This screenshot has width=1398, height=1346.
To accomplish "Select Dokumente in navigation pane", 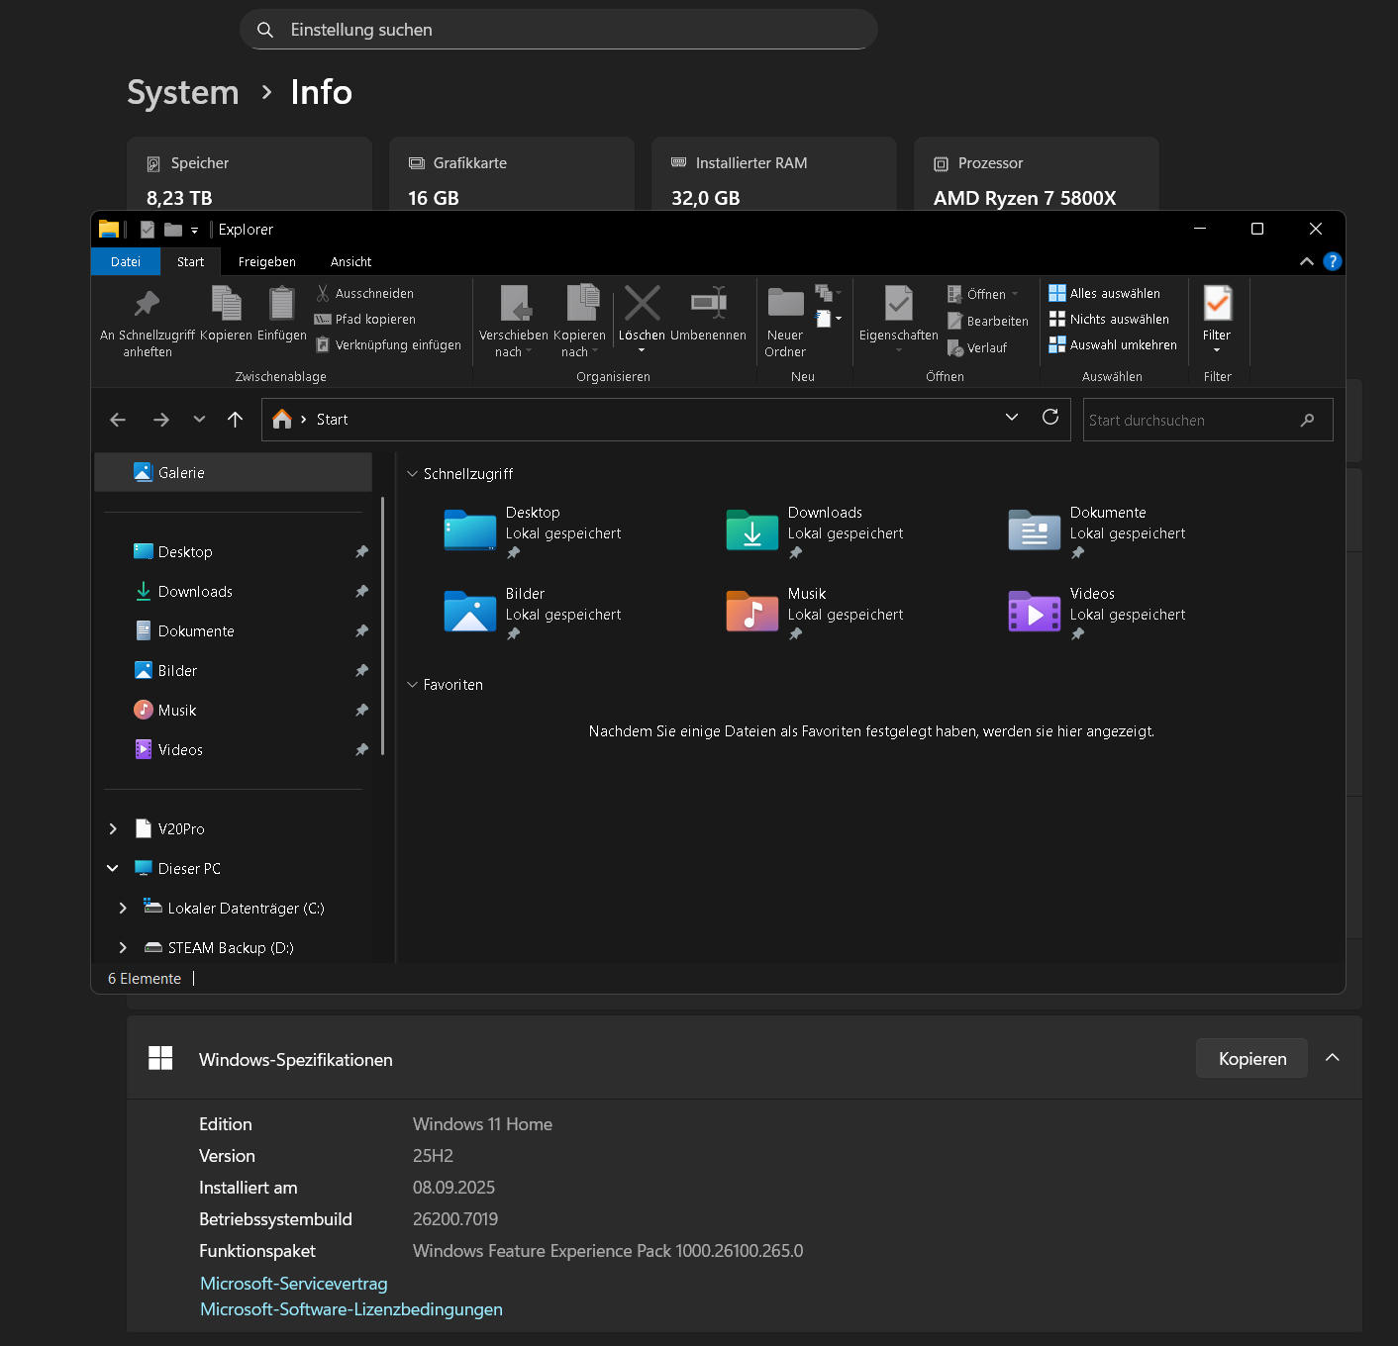I will pos(234,630).
